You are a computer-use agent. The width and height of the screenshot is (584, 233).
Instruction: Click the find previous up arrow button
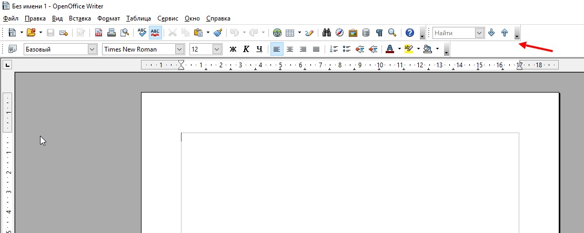pos(505,33)
